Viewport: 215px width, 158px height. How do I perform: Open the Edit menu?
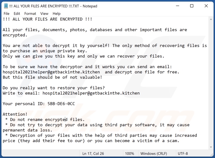[x=17, y=14]
